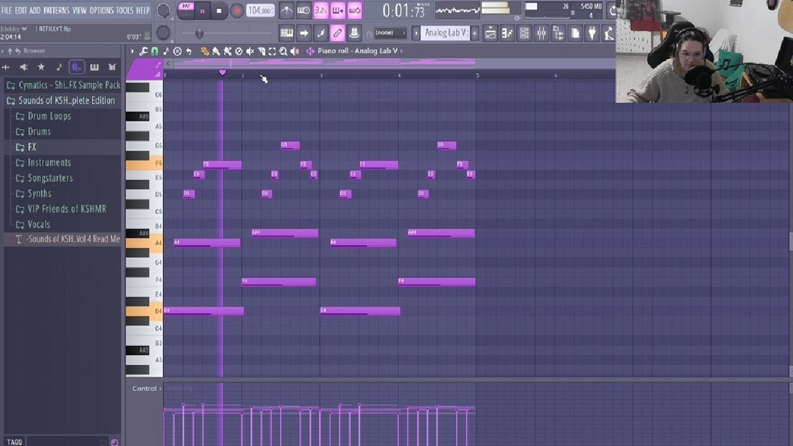This screenshot has width=793, height=446.
Task: Open the Synths folder
Action: tap(39, 193)
